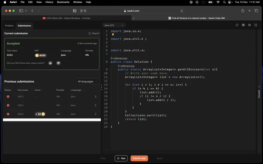Open the Window menu

click(x=77, y=2)
